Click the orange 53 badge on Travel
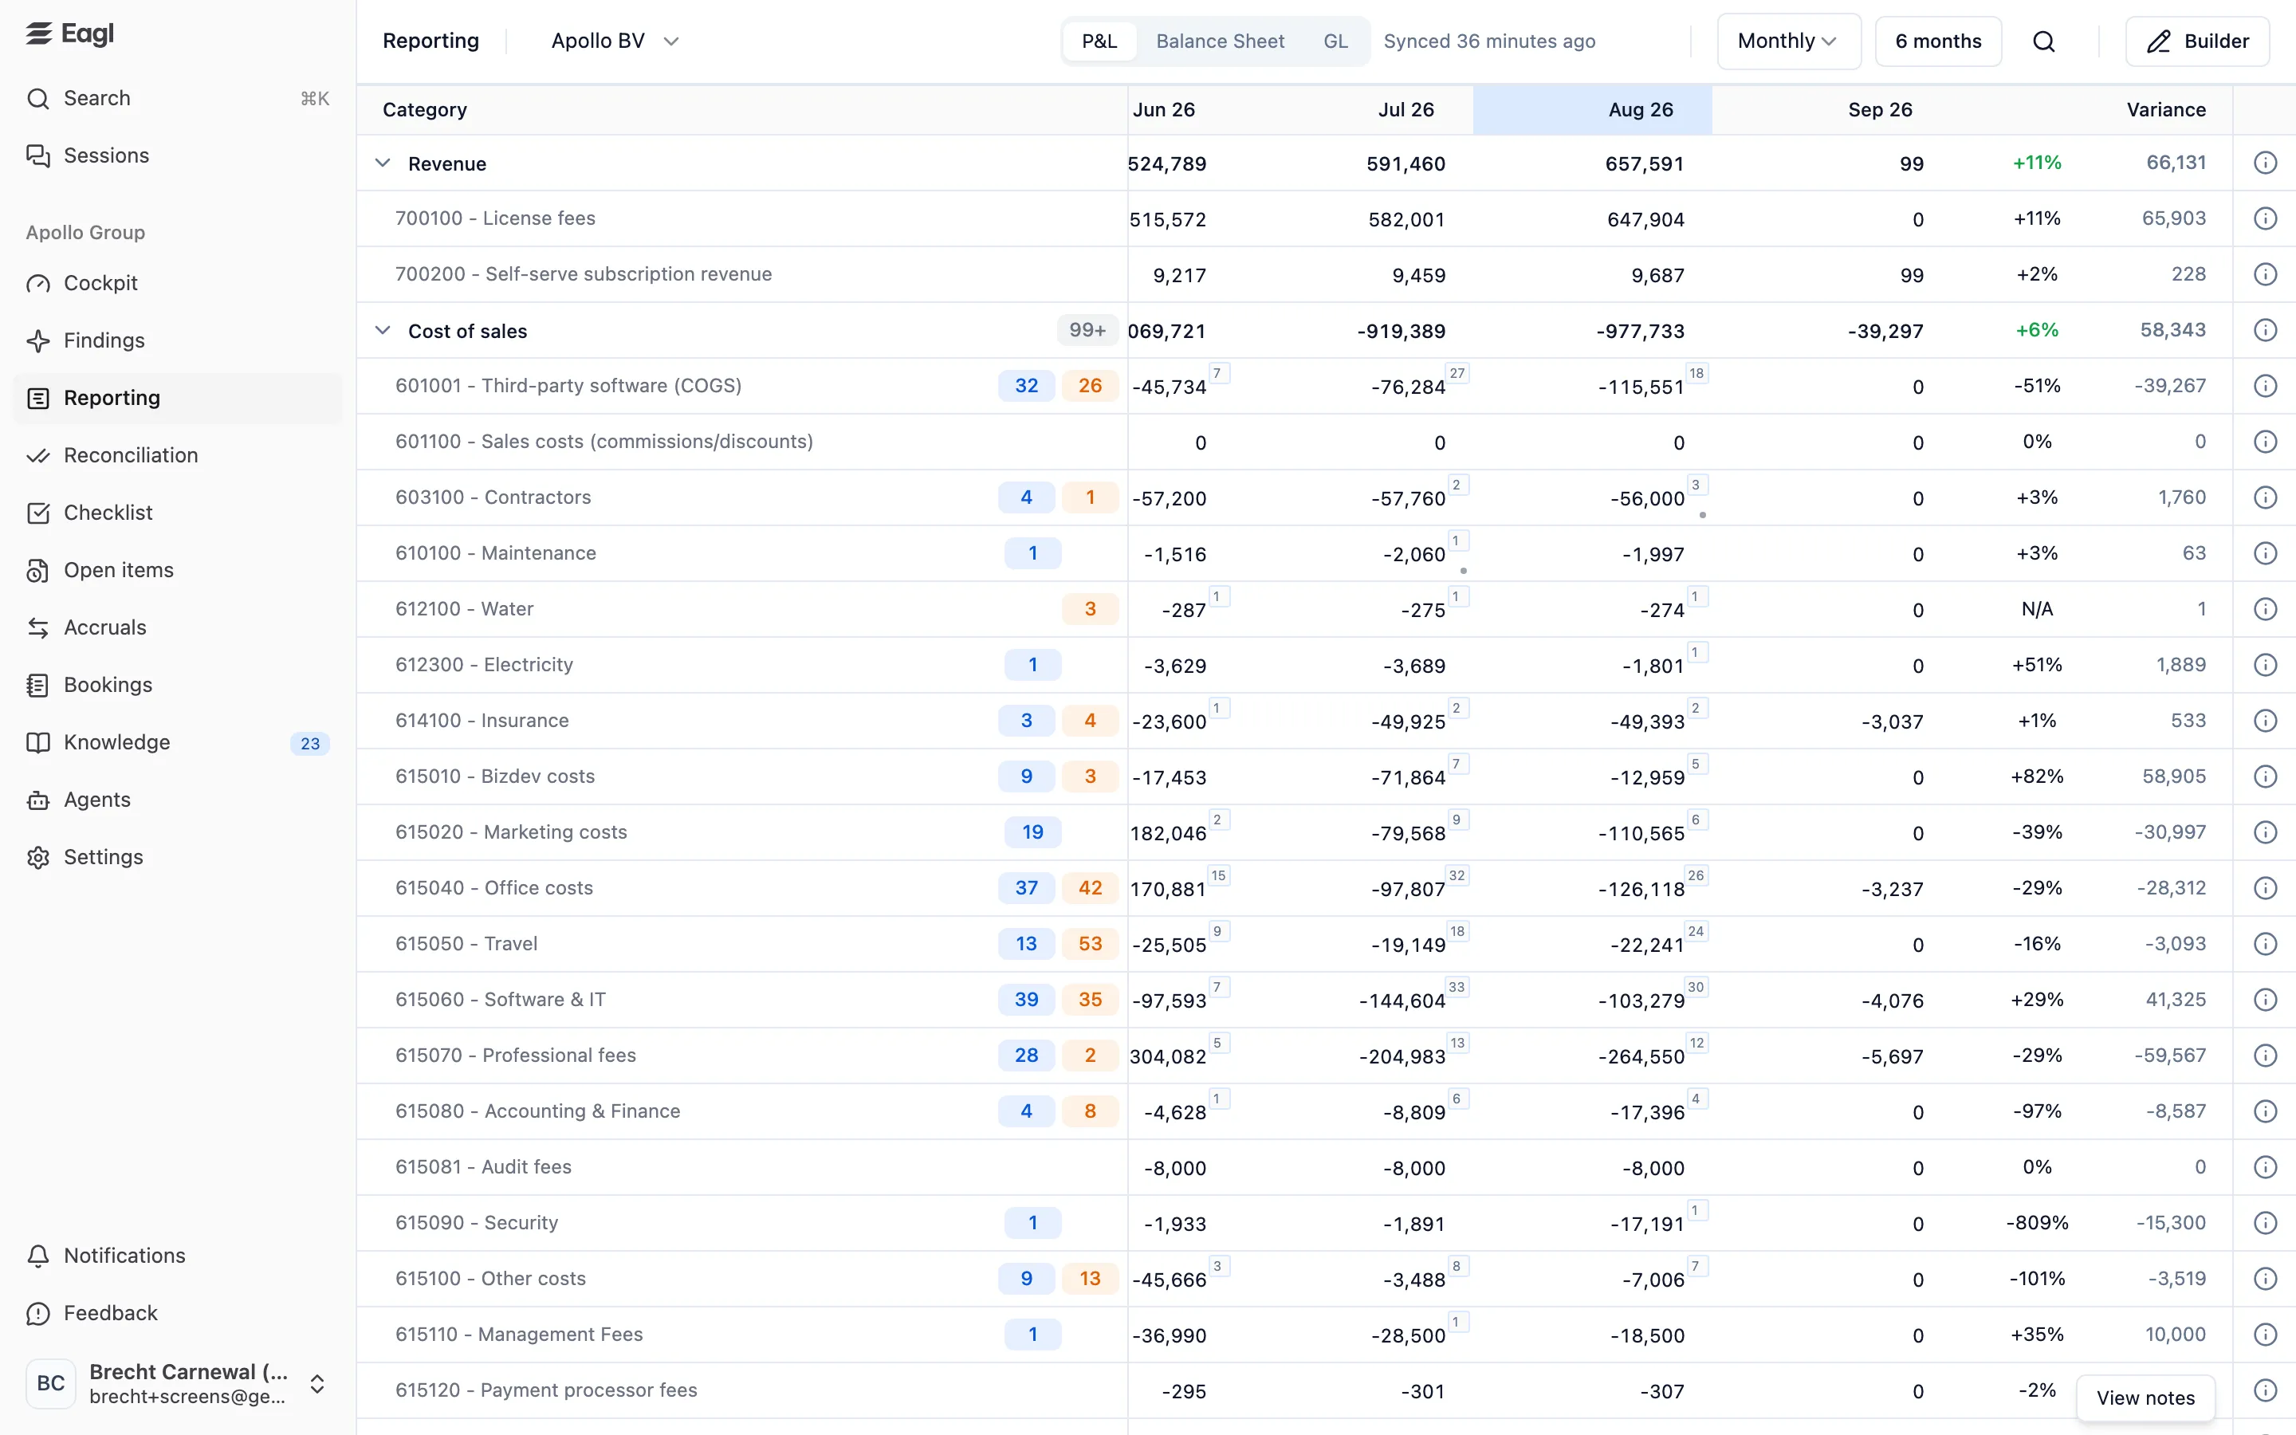Viewport: 2296px width, 1435px height. tap(1090, 945)
